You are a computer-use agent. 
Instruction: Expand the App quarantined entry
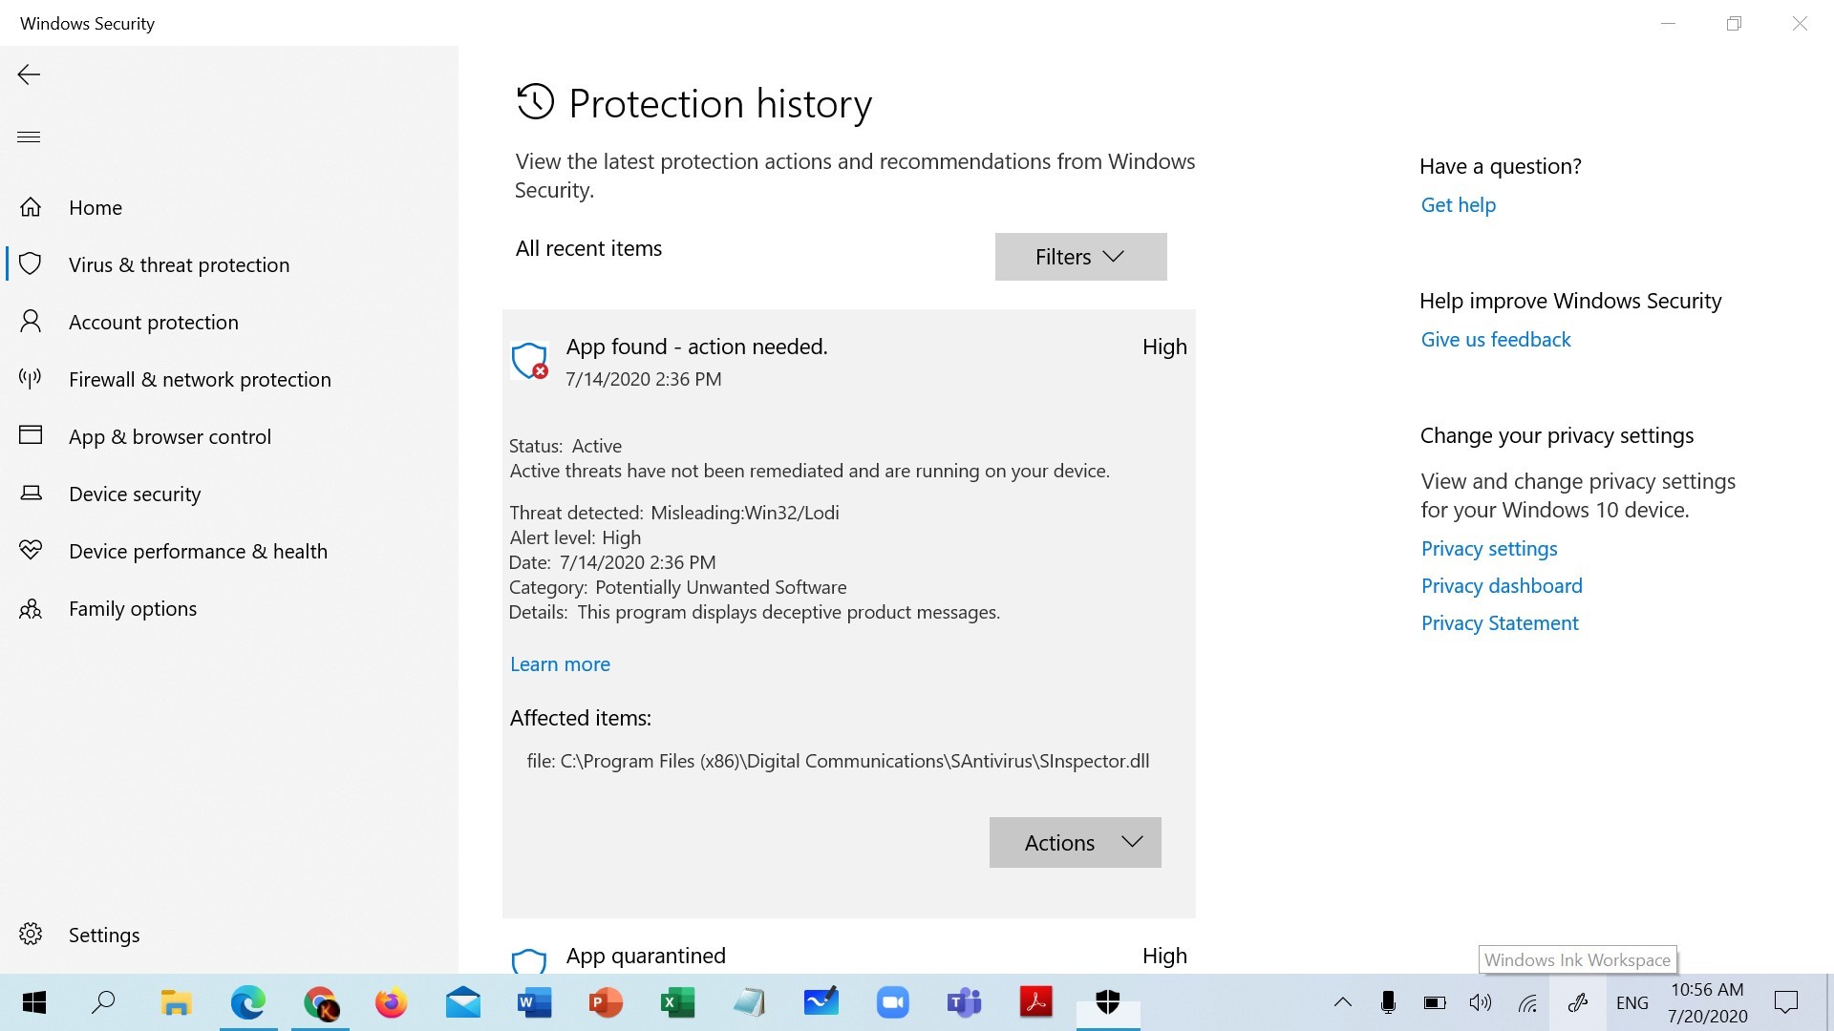848,956
